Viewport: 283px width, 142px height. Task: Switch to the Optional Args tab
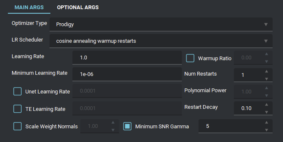tap(78, 7)
